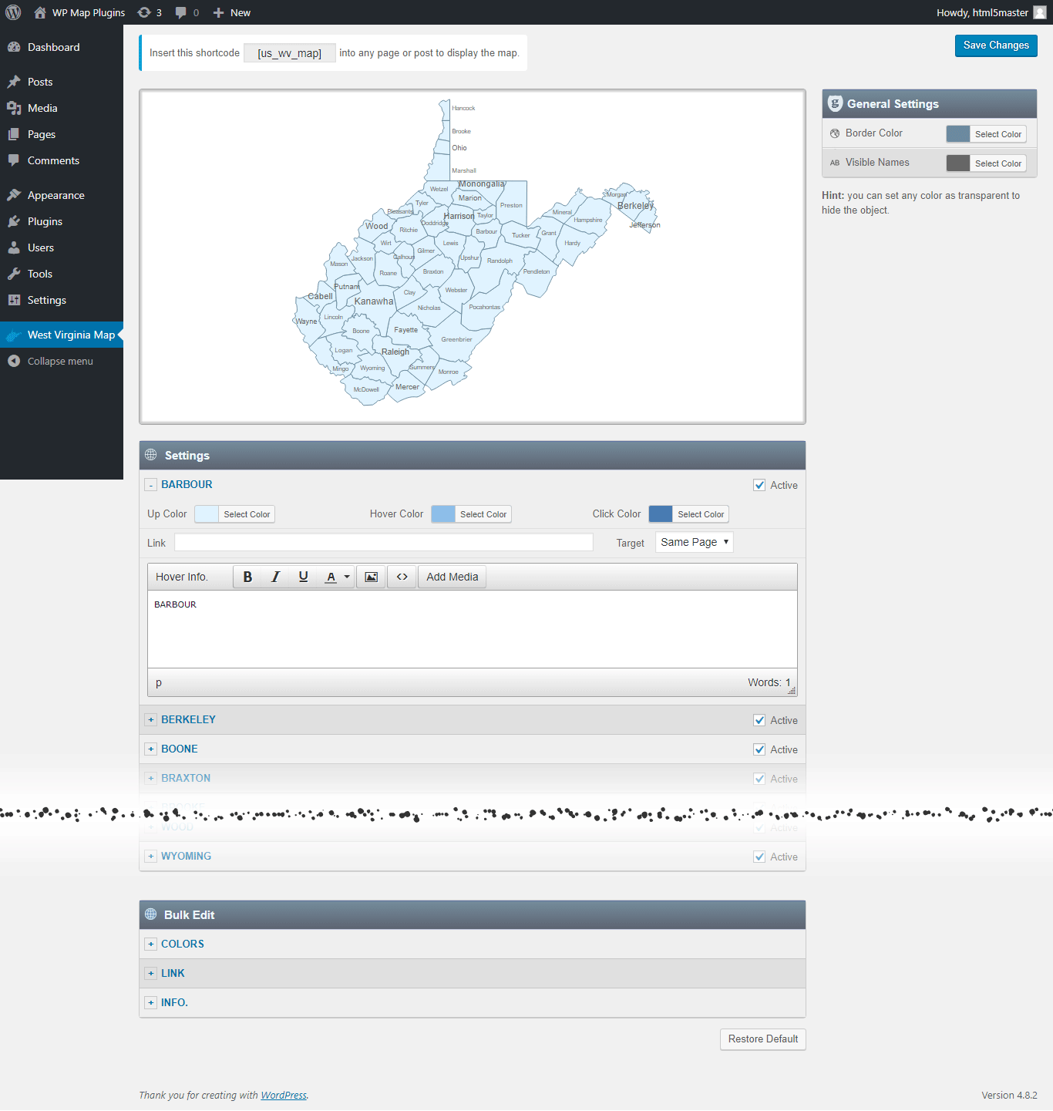
Task: Visit the site via home icon
Action: pos(40,12)
